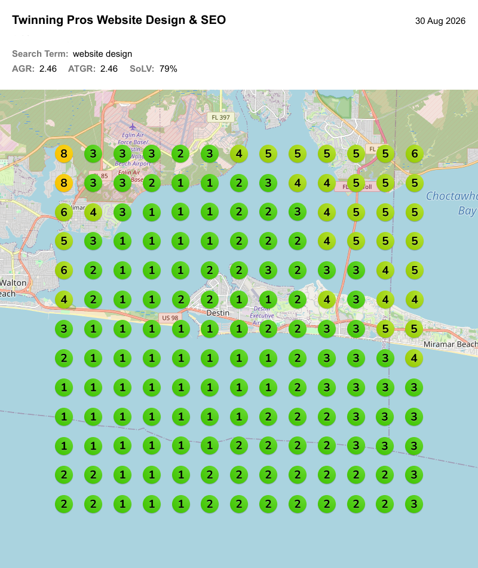Select the only rank 4 marker in top row
The image size is (478, 568).
(239, 154)
